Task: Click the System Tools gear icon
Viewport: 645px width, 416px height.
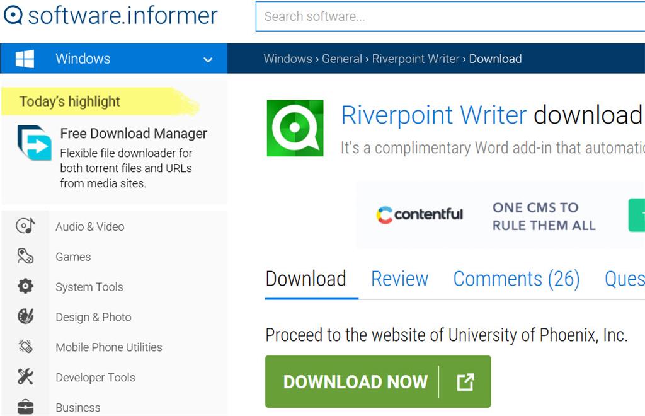Action: tap(25, 286)
